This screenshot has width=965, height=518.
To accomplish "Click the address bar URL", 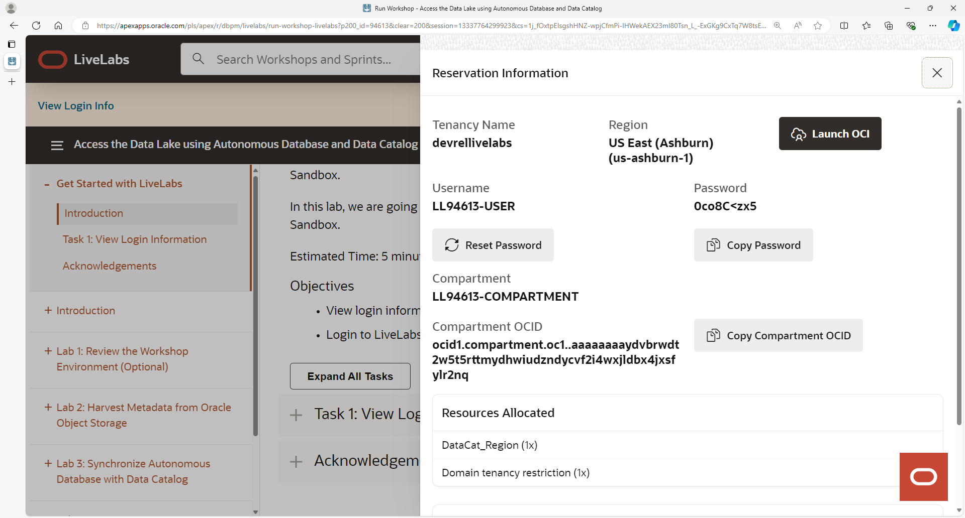I will 431,26.
